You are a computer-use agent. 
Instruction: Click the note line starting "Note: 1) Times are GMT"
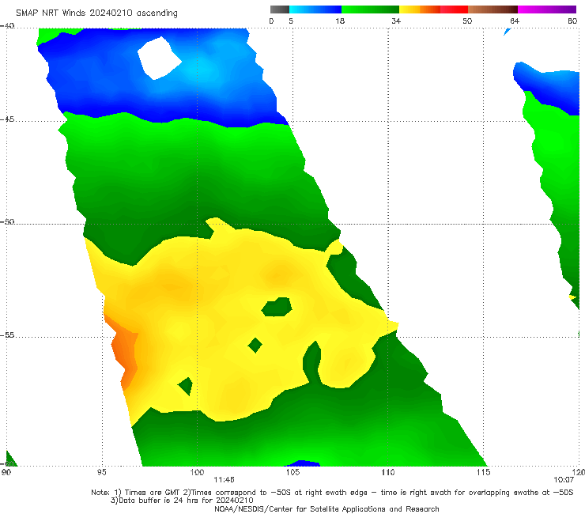point(332,493)
